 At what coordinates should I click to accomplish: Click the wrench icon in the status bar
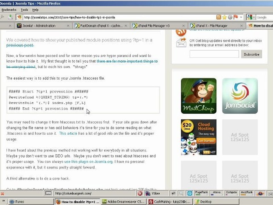[173, 193]
